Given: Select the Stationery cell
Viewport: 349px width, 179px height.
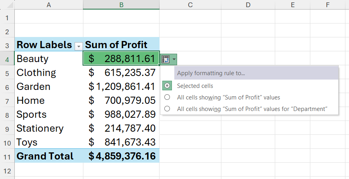Looking at the screenshot, I should coord(49,128).
